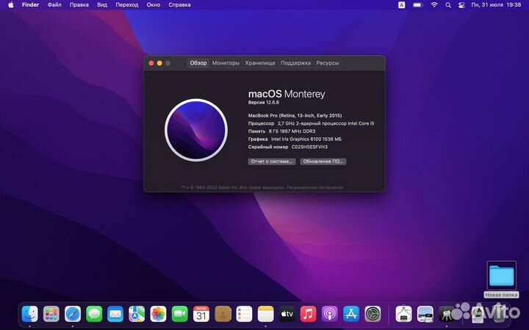Click the macOS Monterey logo image
Viewport: 529px width, 330px height.
196,130
